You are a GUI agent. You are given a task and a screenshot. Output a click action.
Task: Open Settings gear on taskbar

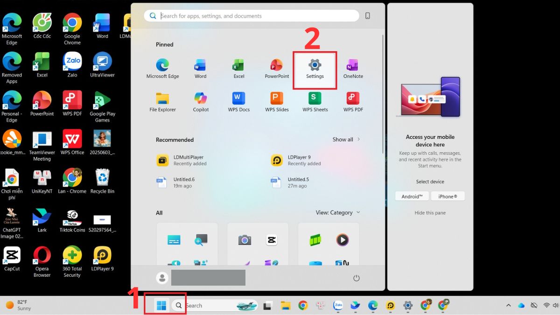point(408,306)
